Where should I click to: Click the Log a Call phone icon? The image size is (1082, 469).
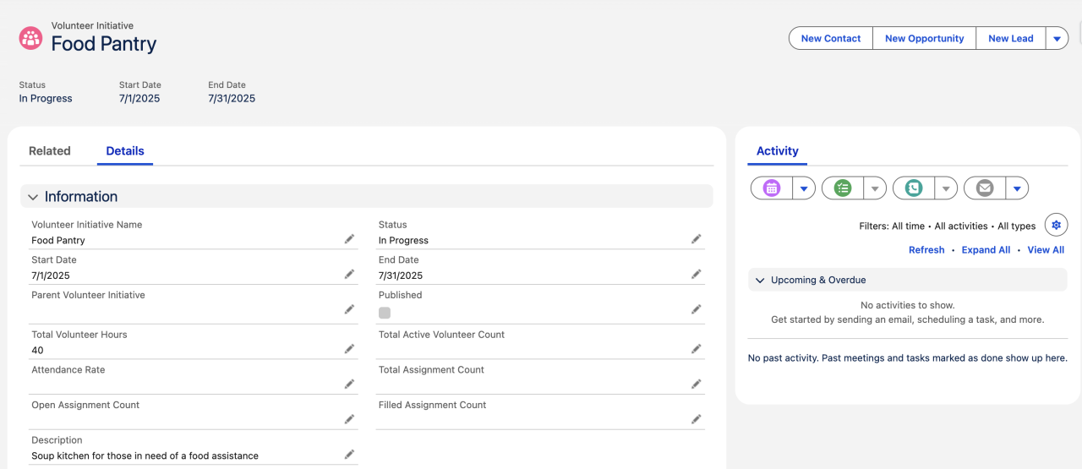point(914,188)
